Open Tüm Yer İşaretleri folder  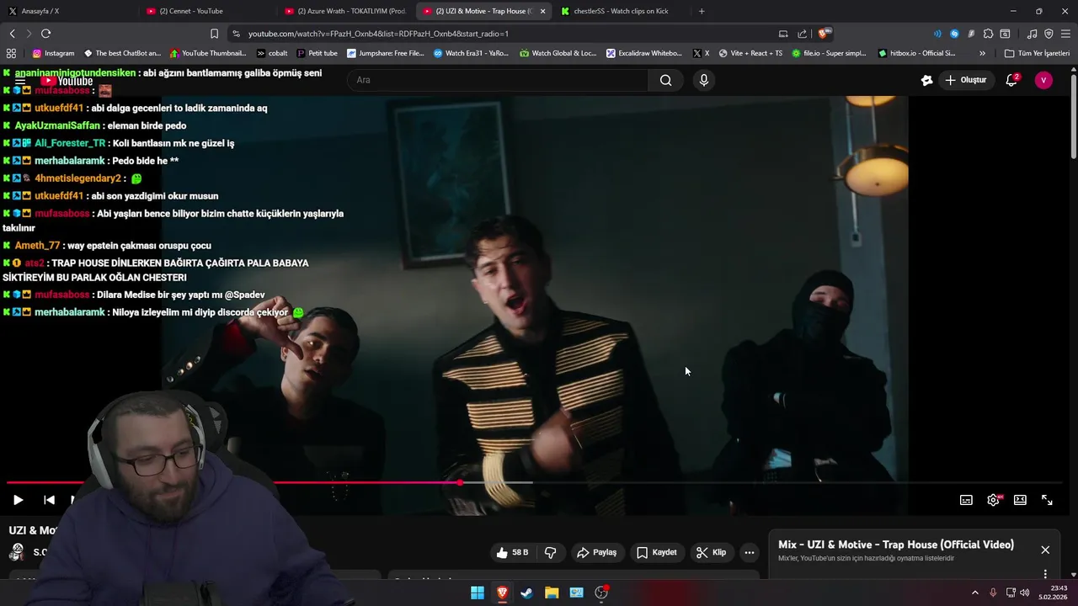pos(1037,53)
